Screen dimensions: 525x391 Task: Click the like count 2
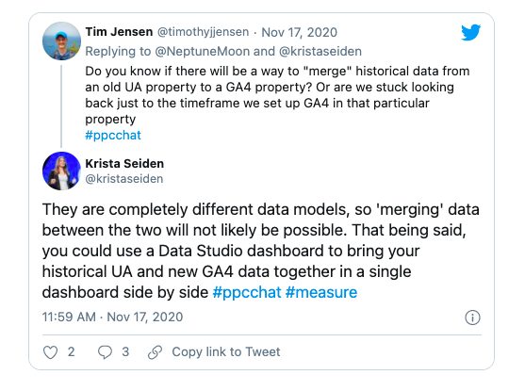coord(71,351)
